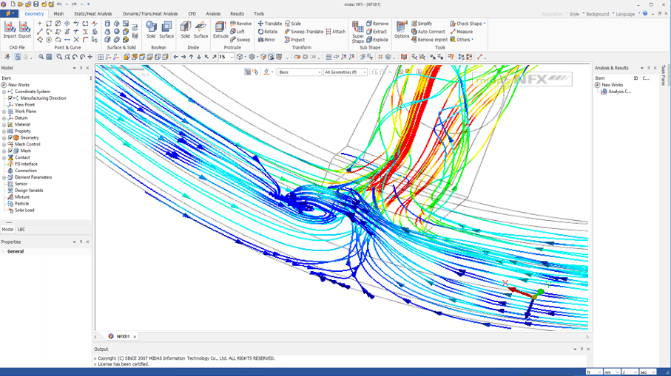Viewport: 671px width, 376px height.
Task: Switch to the Mesh ribbon tab
Action: click(58, 14)
